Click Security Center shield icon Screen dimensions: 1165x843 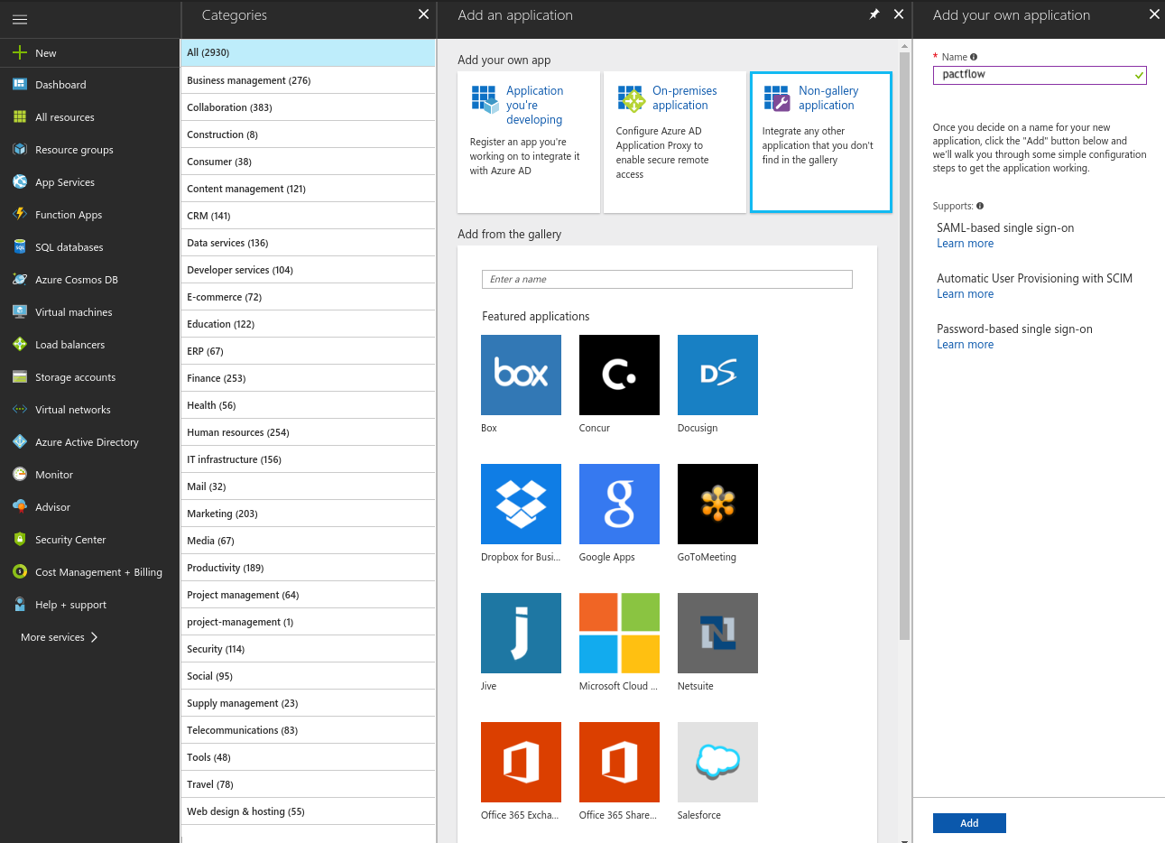click(20, 539)
